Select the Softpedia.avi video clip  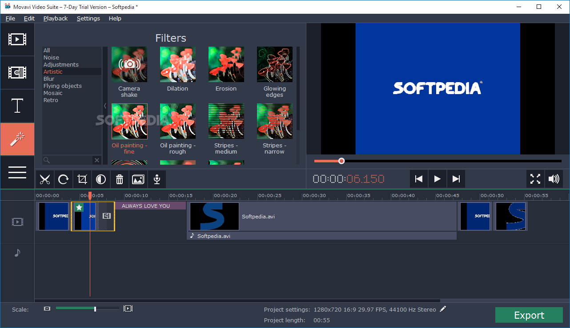click(x=322, y=217)
